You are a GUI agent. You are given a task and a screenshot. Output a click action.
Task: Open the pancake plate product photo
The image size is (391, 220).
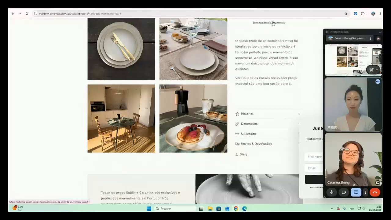193,119
